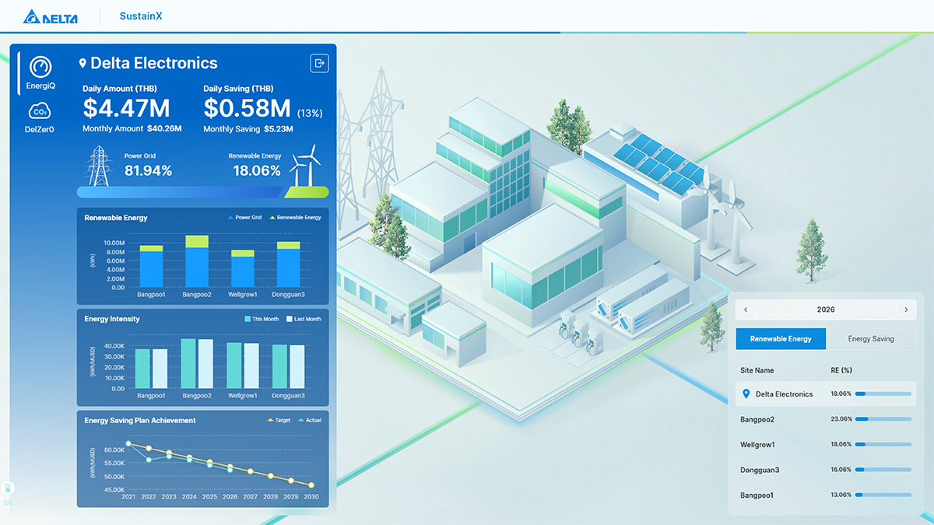Click the exit icon beside Delta Electronics
The height and width of the screenshot is (525, 934).
[x=319, y=64]
